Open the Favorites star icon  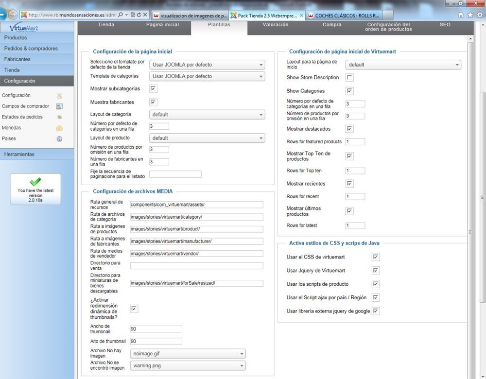click(x=470, y=15)
